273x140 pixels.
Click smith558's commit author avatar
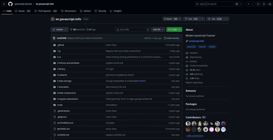(54, 38)
